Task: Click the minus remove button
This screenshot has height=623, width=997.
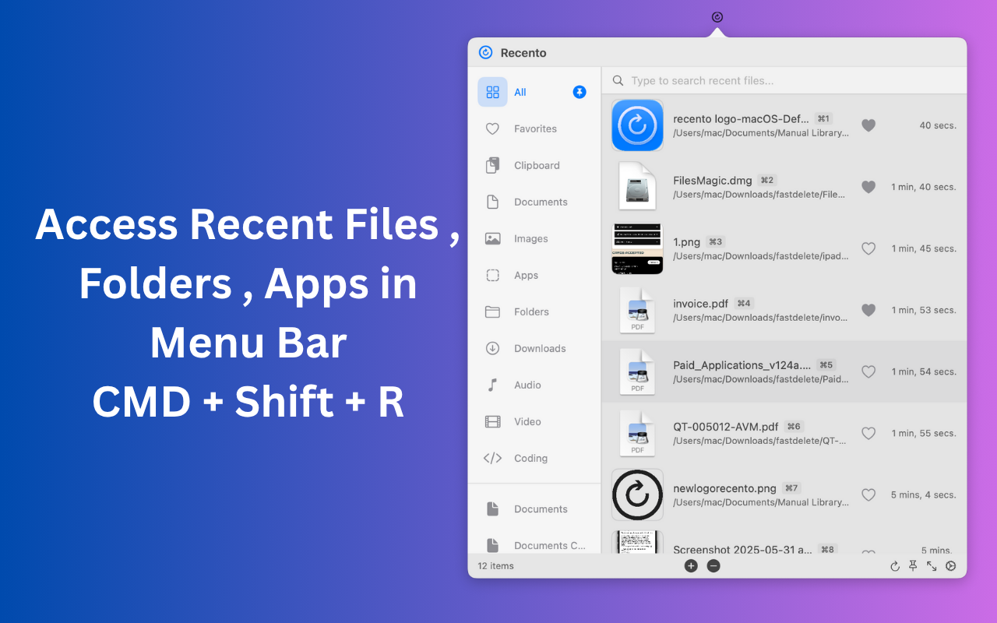Action: pos(713,566)
